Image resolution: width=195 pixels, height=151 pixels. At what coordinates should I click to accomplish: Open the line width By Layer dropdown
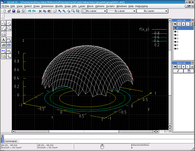[152, 11]
